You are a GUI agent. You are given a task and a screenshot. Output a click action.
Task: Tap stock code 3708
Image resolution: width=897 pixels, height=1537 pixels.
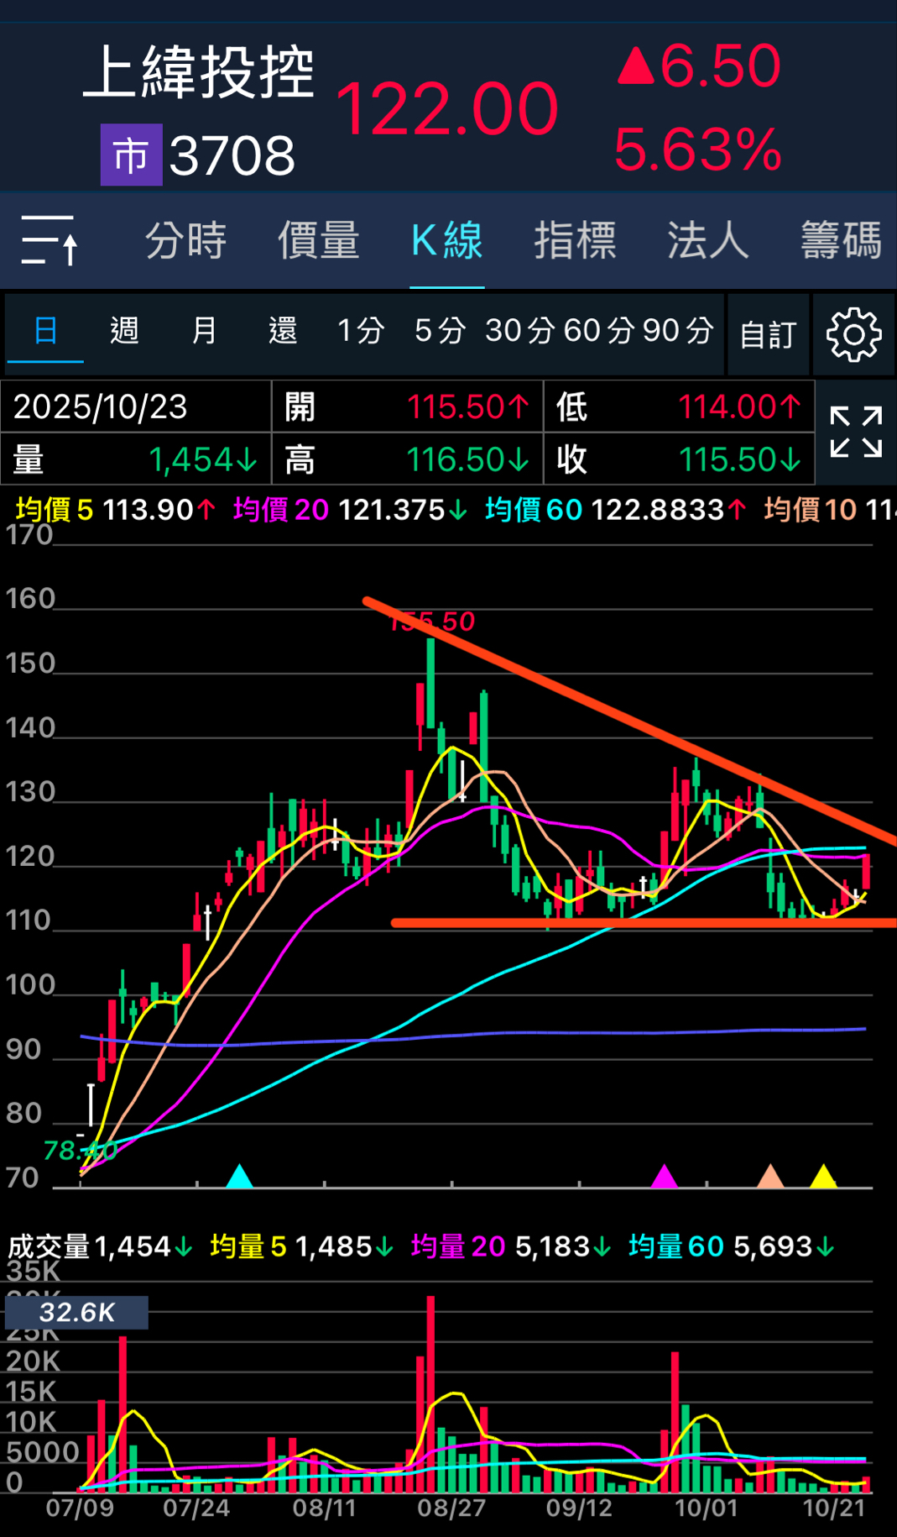pyautogui.click(x=232, y=155)
